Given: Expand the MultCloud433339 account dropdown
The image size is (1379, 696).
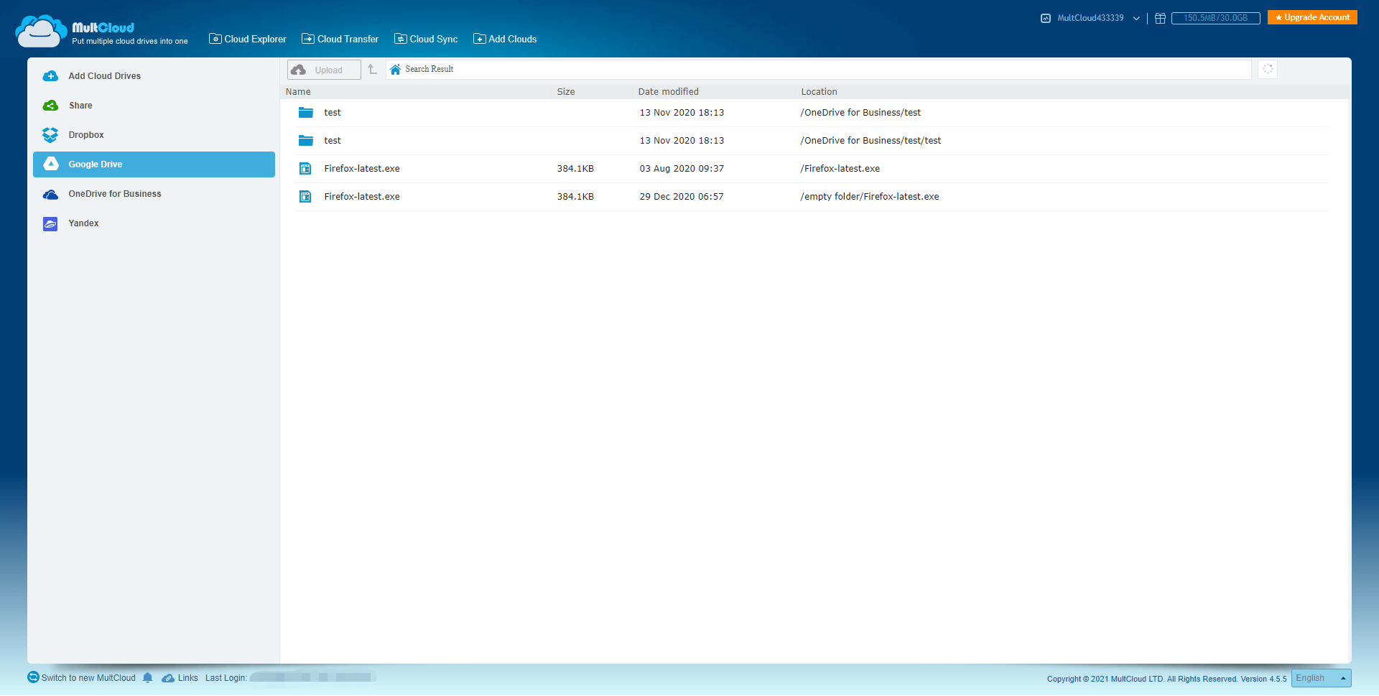Looking at the screenshot, I should point(1136,19).
